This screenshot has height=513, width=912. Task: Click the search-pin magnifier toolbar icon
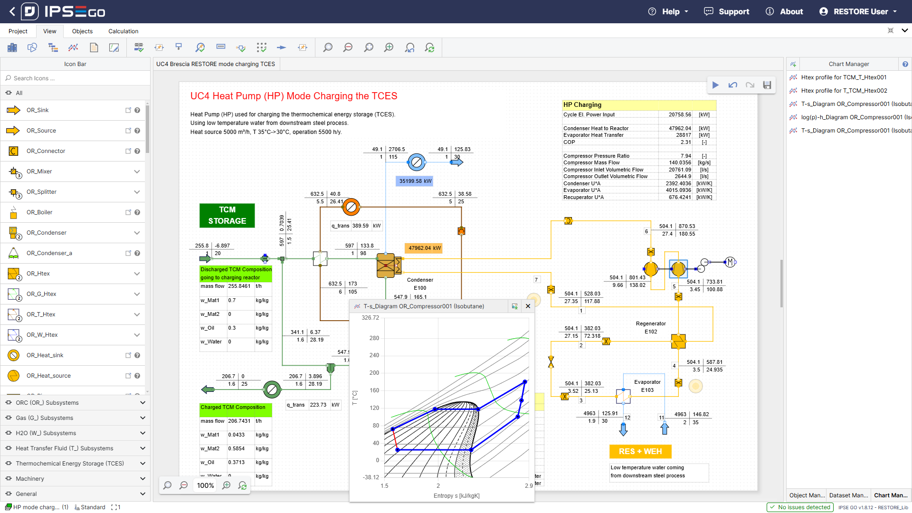[x=200, y=47]
